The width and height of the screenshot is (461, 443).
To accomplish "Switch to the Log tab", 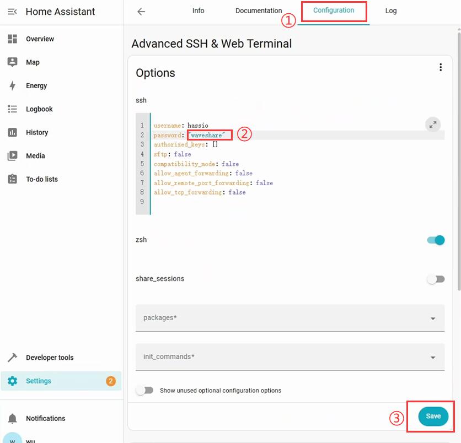I will [x=390, y=11].
